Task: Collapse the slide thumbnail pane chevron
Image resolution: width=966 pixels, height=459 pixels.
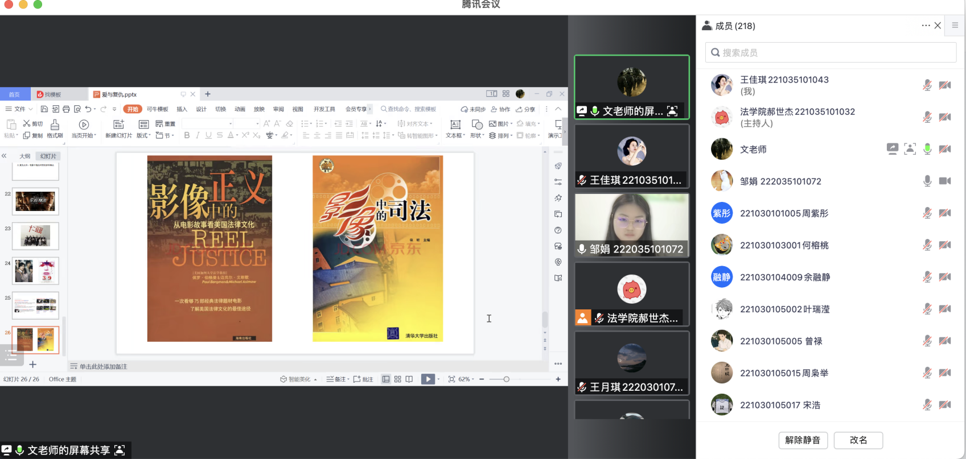Action: (x=4, y=155)
